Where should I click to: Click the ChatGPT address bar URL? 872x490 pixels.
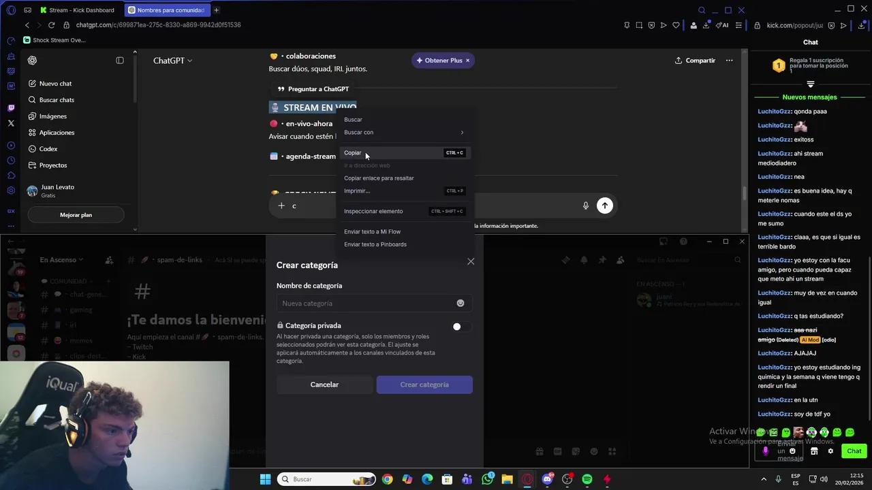[158, 25]
